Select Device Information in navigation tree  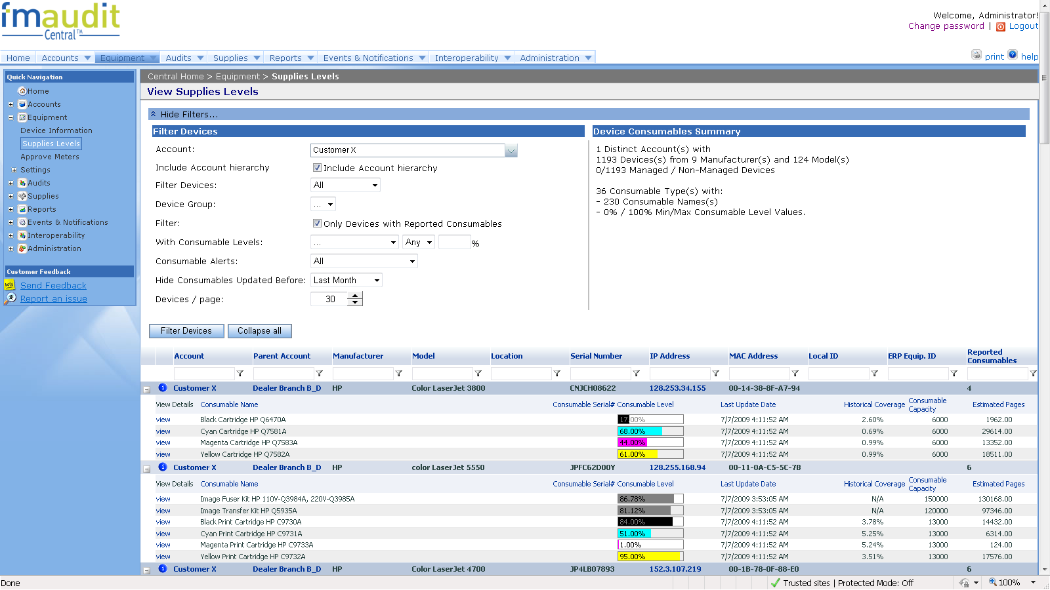(x=56, y=130)
